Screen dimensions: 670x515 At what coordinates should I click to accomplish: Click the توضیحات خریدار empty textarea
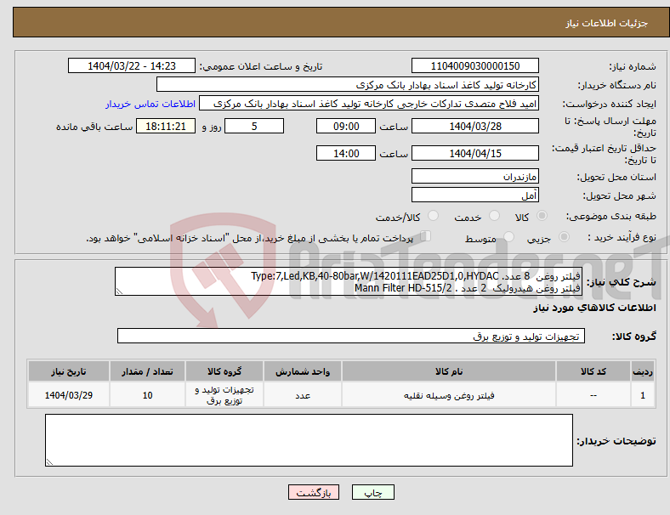[309, 440]
